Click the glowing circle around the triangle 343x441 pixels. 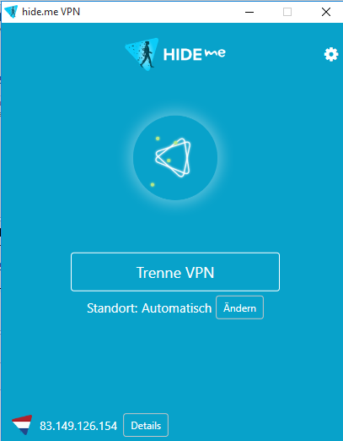(175, 158)
